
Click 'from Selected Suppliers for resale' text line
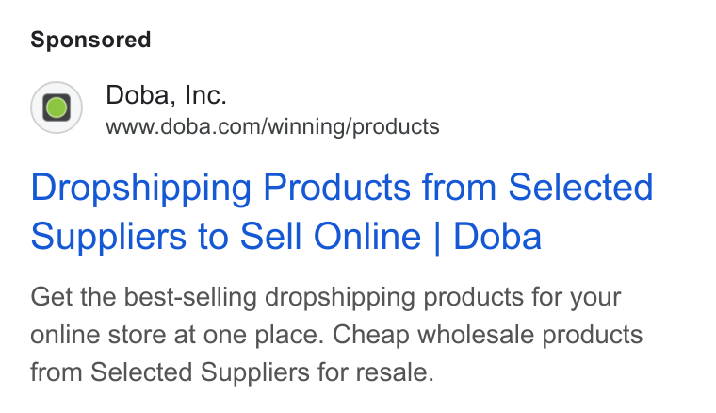[232, 372]
